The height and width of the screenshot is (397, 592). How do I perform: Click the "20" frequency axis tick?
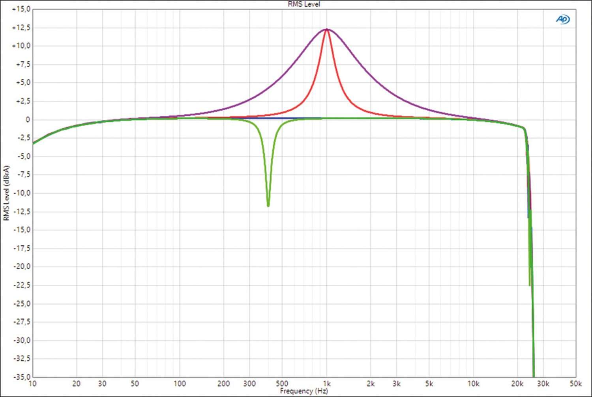(x=77, y=384)
